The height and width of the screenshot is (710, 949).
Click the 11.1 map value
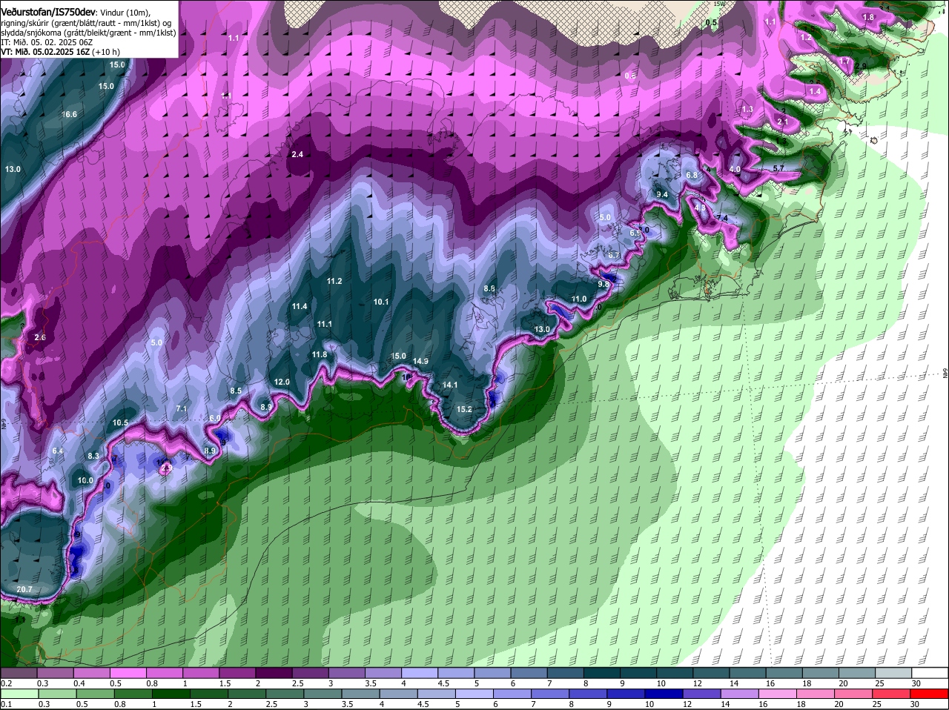(x=324, y=324)
